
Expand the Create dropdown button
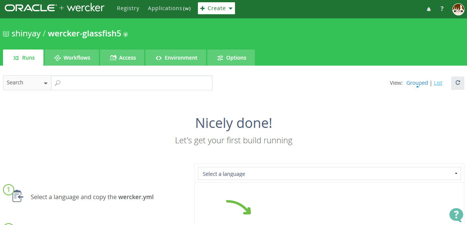click(x=216, y=8)
